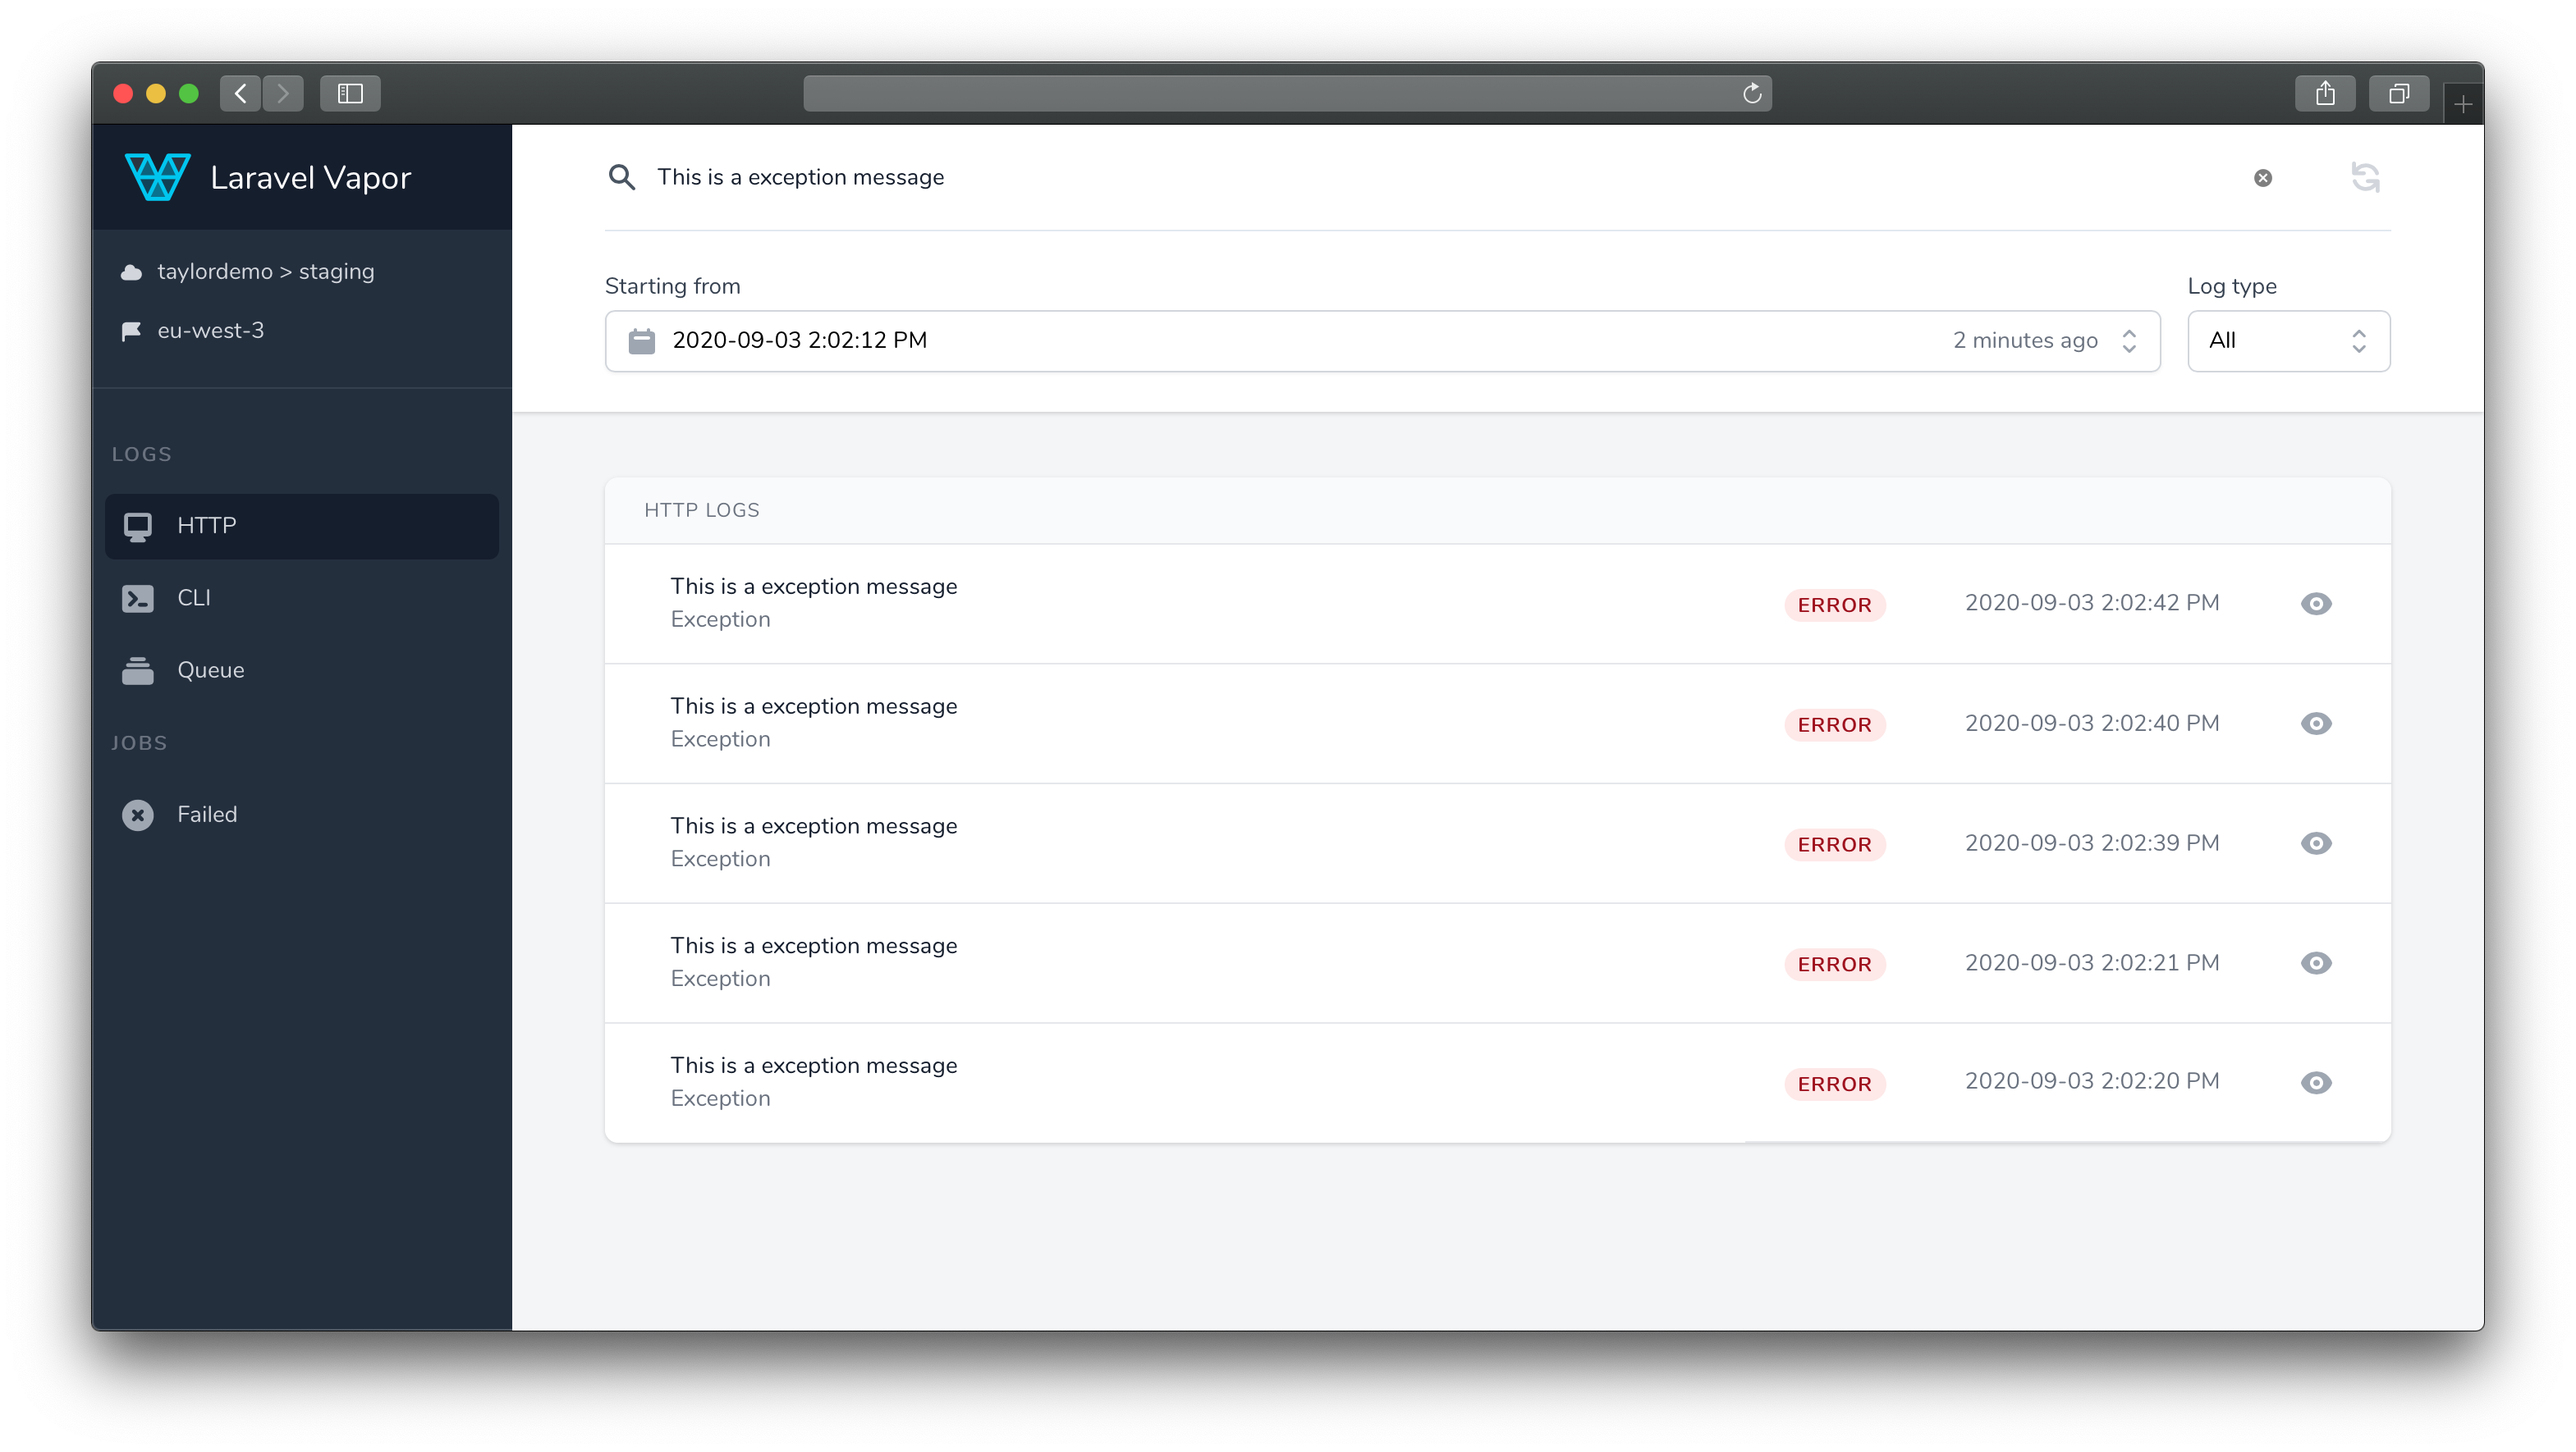Show all tabs overview button
This screenshot has width=2576, height=1452.
click(2399, 93)
